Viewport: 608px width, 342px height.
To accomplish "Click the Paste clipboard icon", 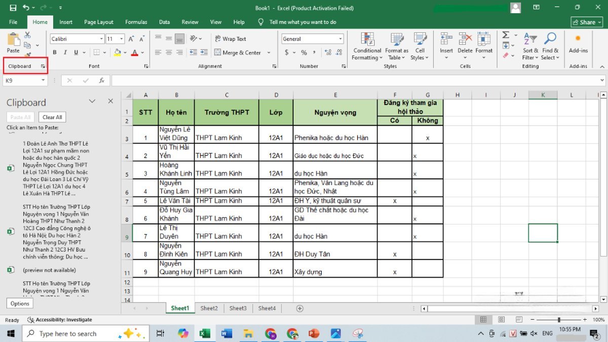I will 13,40.
